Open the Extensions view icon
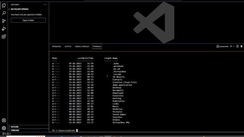This screenshot has width=244, height=137. click(x=4, y=37)
